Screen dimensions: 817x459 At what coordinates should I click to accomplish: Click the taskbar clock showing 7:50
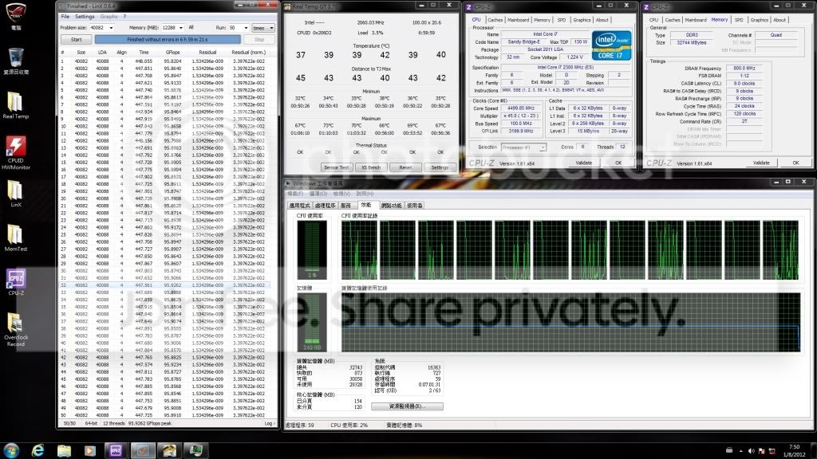point(794,451)
